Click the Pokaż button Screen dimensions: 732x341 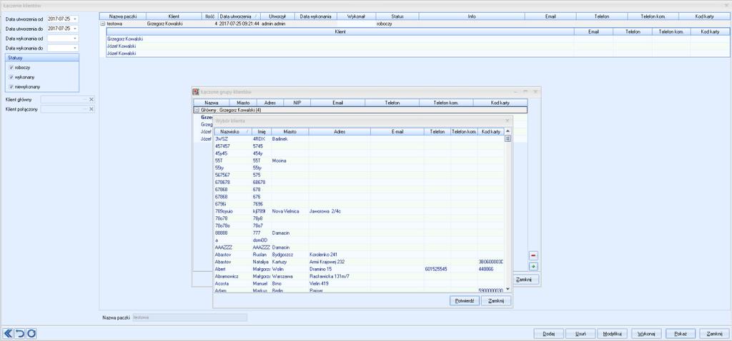coord(681,334)
